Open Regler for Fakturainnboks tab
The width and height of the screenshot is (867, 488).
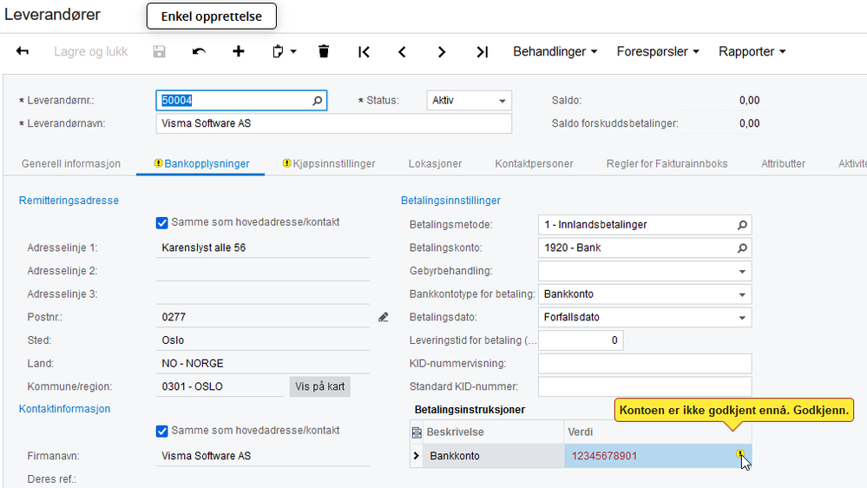[667, 164]
